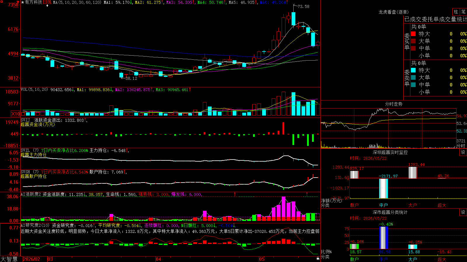Click the 80.98 中户 bar in 分类统计
The width and height of the screenshot is (467, 262).
tap(384, 238)
